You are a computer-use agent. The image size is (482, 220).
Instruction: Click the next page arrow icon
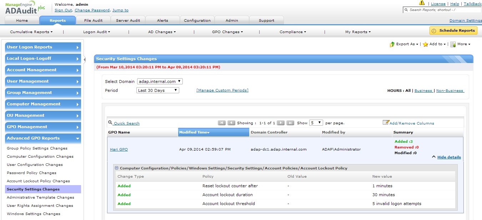[x=281, y=123]
